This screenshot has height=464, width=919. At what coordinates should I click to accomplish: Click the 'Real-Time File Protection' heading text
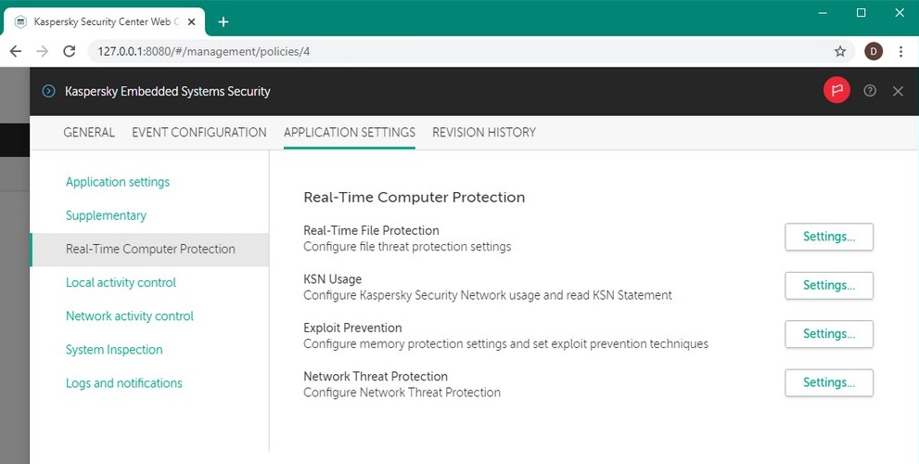pos(371,230)
